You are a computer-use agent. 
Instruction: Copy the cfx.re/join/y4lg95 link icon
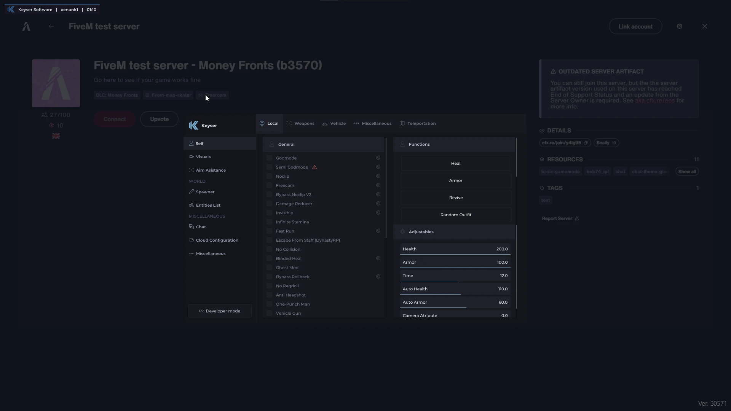pos(586,143)
